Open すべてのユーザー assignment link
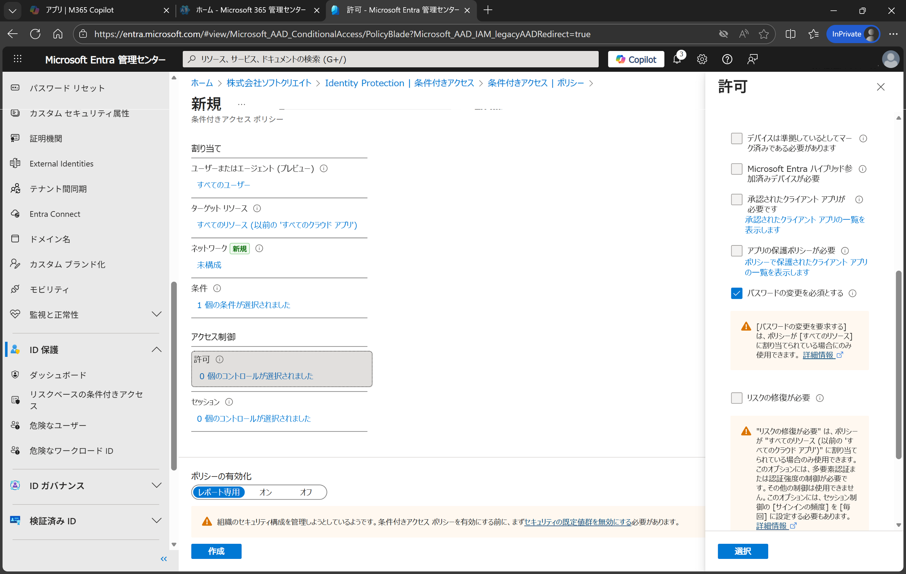The width and height of the screenshot is (906, 574). tap(223, 185)
